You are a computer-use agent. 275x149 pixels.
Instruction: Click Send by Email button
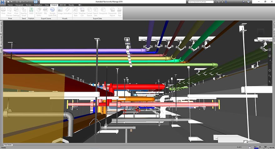[24, 12]
